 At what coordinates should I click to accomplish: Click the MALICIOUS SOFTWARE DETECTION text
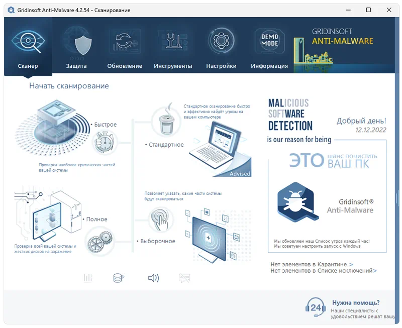point(290,115)
